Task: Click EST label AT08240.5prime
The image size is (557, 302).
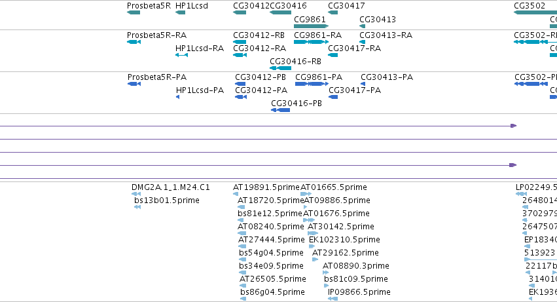Action: pyautogui.click(x=271, y=227)
